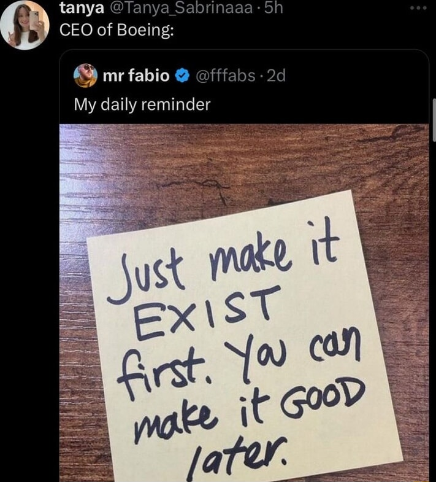The image size is (436, 482).
Task: Open the 'My daily reminder' quoted post text
Action: coord(142,104)
